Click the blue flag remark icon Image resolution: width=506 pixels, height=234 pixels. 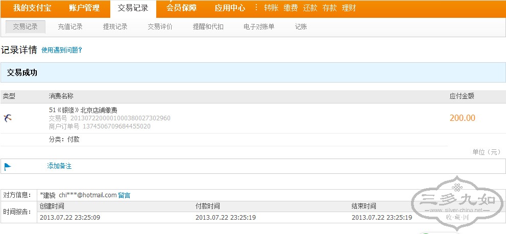click(x=8, y=166)
